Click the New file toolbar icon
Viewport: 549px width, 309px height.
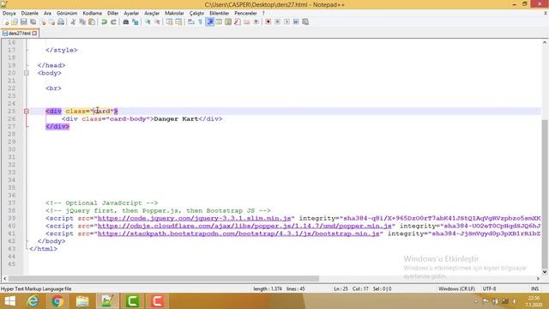[x=6, y=21]
